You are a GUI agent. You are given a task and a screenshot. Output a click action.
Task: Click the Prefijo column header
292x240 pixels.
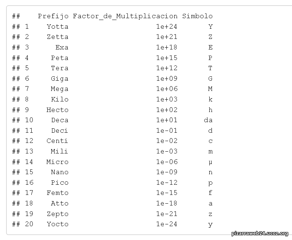pyautogui.click(x=53, y=16)
